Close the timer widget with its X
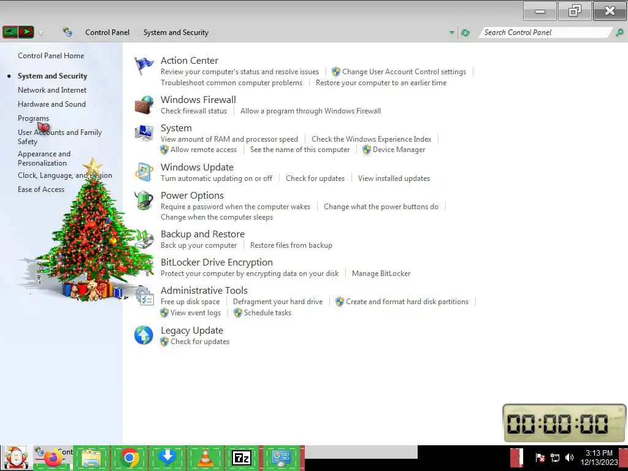Image resolution: width=628 pixels, height=471 pixels. tap(621, 409)
